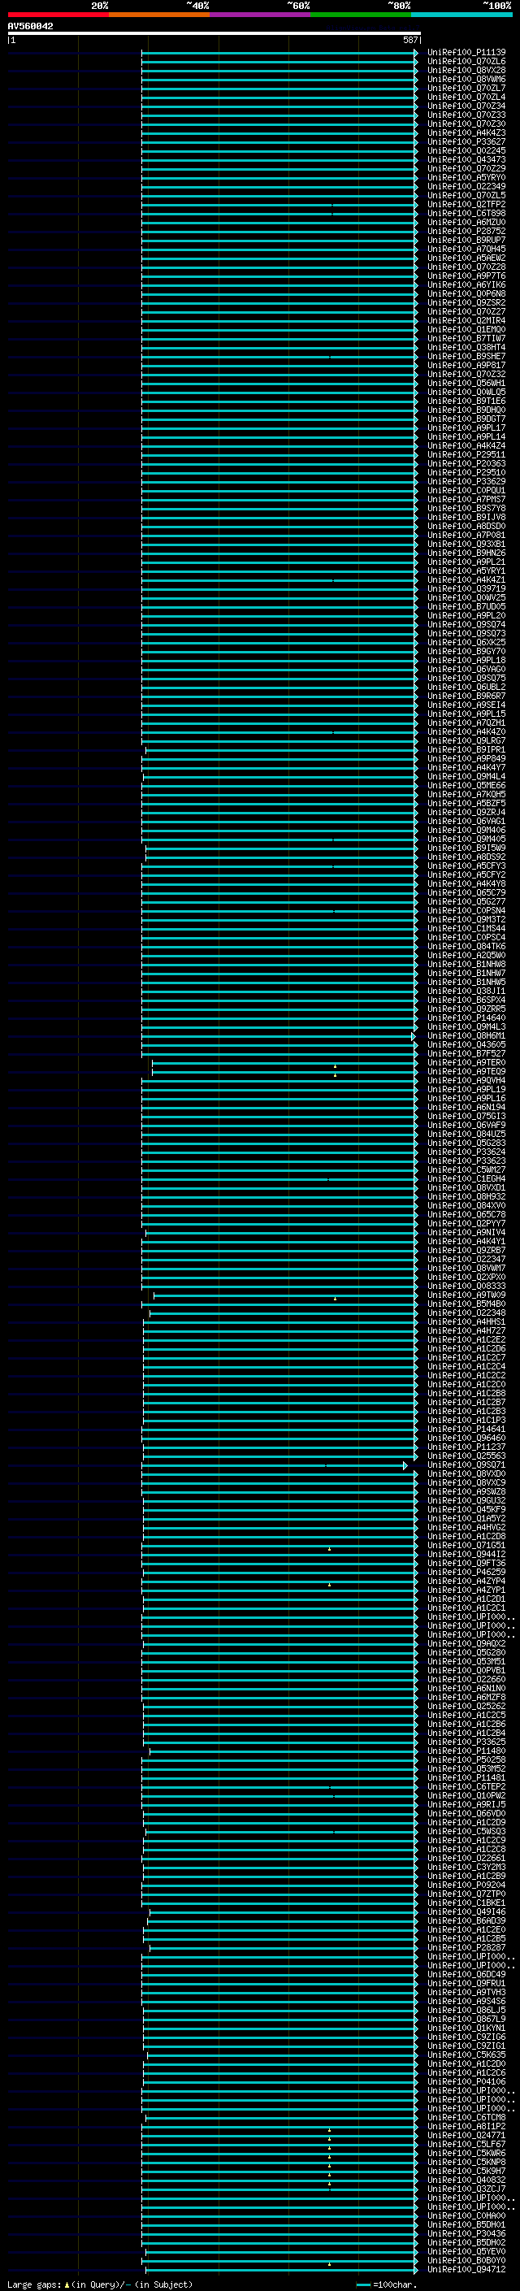The width and height of the screenshot is (520, 2291).
Task: Select hit label UniRef100_Q9M4L3
Action: click(x=466, y=1026)
